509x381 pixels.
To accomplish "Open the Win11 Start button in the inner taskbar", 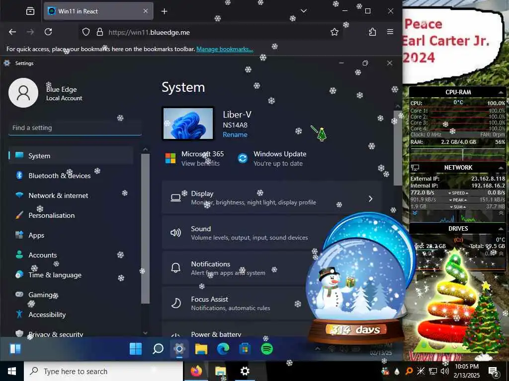I will pos(136,349).
